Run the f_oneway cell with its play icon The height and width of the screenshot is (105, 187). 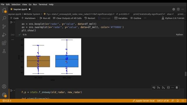(11, 90)
